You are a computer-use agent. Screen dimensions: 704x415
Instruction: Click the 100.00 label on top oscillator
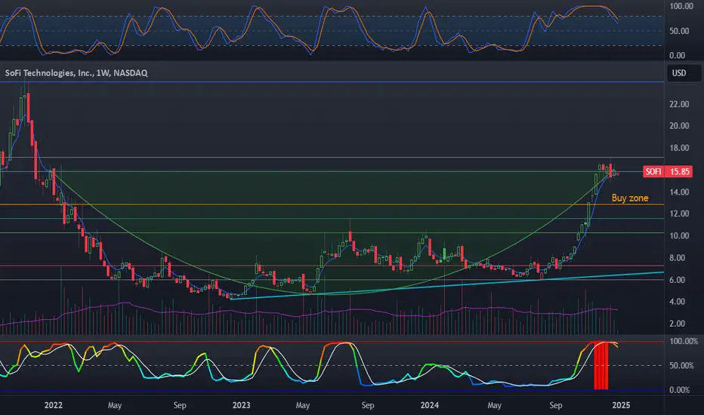(x=681, y=6)
